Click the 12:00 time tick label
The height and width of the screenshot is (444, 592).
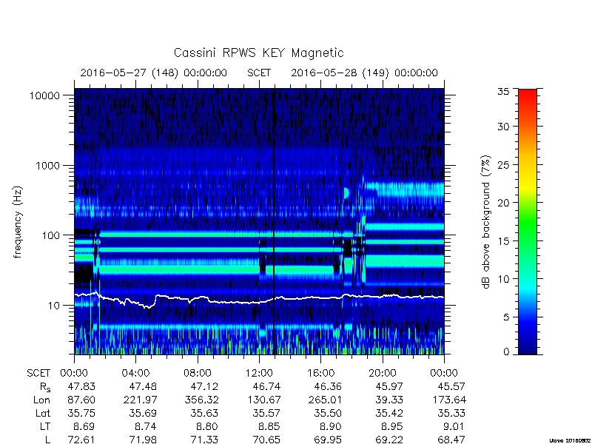click(259, 373)
